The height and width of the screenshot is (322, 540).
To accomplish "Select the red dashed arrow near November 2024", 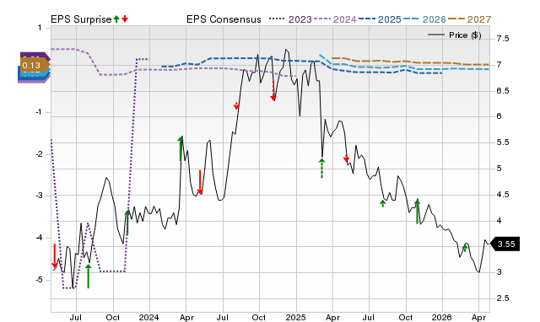I will point(273,91).
